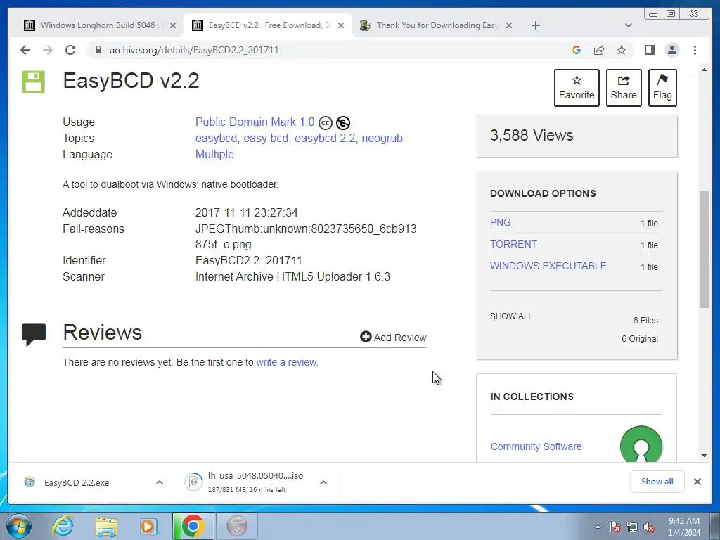Show all downloads
720x540 pixels.
click(x=657, y=481)
